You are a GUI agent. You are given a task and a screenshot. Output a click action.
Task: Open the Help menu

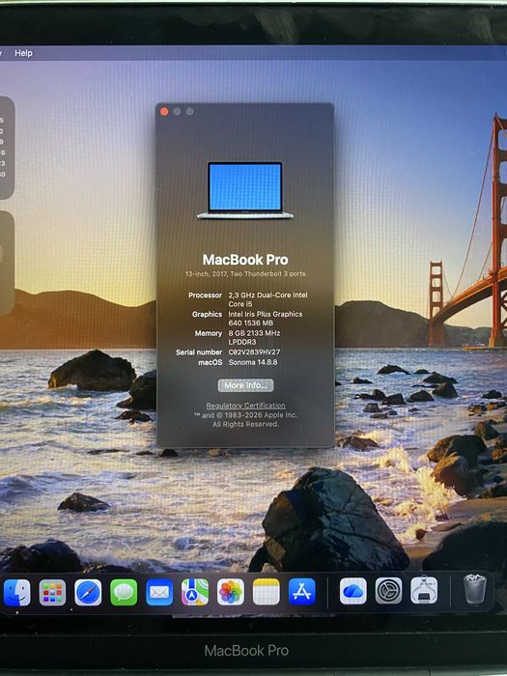coord(23,53)
